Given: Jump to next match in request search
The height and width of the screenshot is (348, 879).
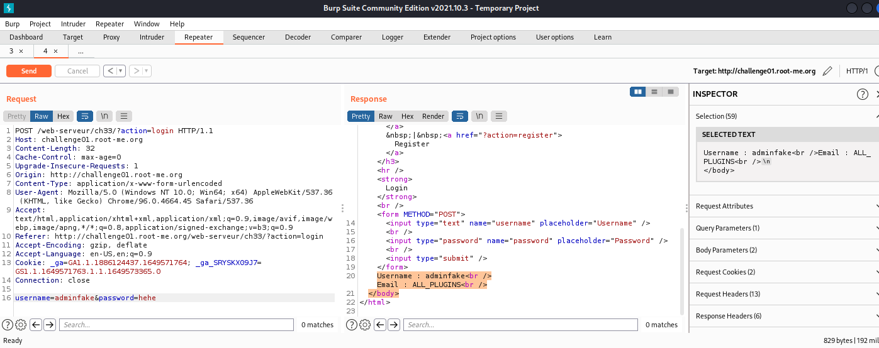Looking at the screenshot, I should pyautogui.click(x=50, y=325).
